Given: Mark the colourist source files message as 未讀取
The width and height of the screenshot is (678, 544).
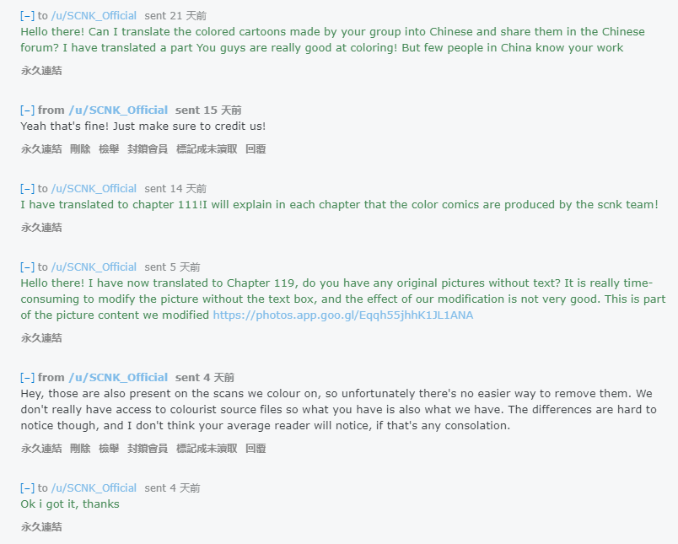Looking at the screenshot, I should 207,449.
